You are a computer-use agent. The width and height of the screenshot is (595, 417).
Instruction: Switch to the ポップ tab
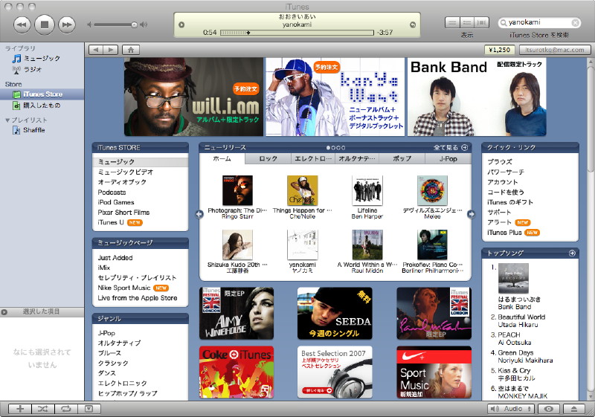(x=402, y=159)
